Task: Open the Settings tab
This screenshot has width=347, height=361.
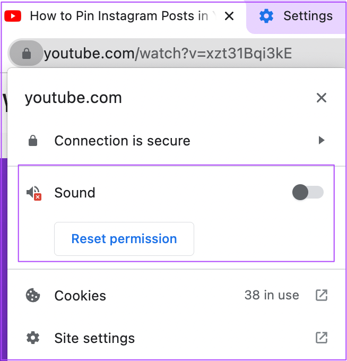Action: (297, 16)
